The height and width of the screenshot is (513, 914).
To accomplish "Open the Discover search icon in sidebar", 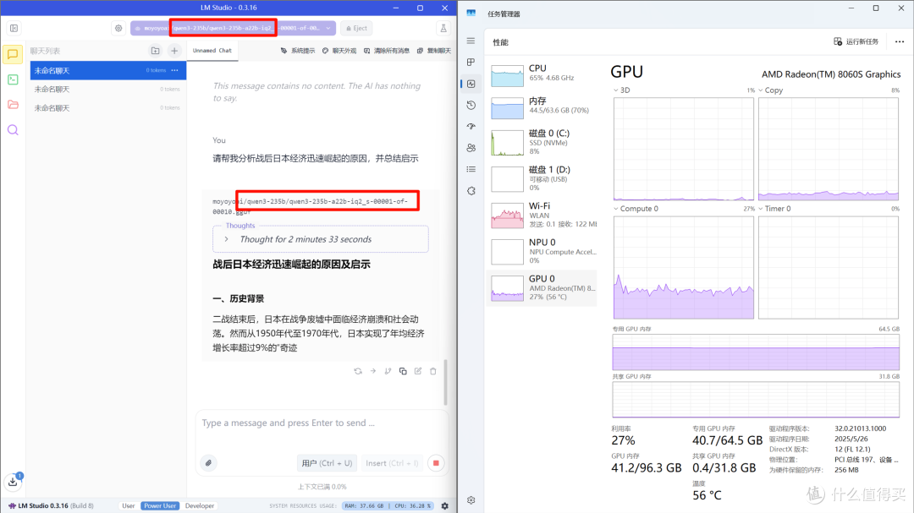I will point(12,130).
